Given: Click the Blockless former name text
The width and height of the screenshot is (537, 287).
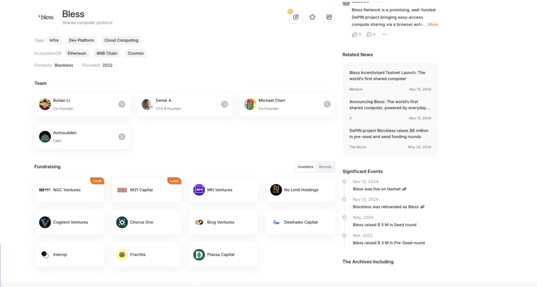Looking at the screenshot, I should [x=63, y=65].
